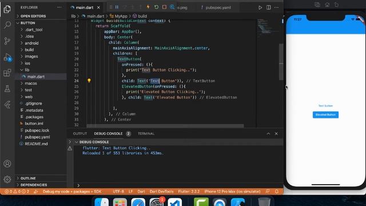
Task: Maximize the panel with chevron up
Action: tap(268, 133)
